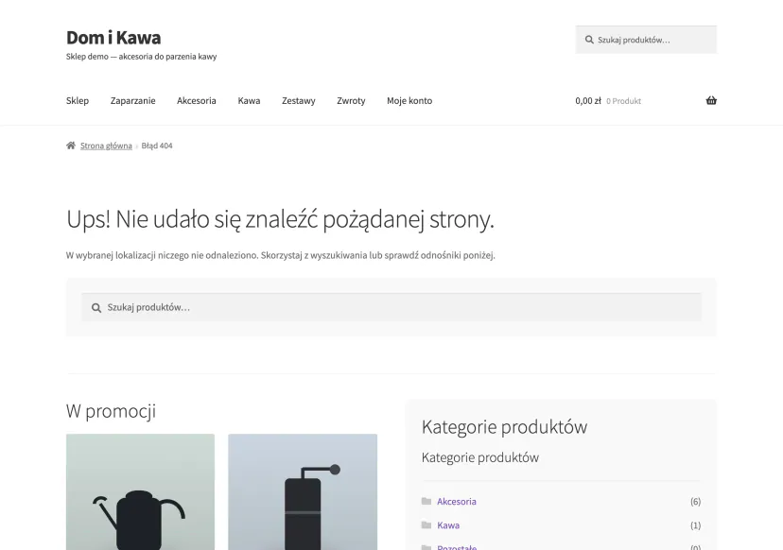The image size is (783, 550).
Task: Click the 0 Produkt cart count text
Action: point(624,101)
